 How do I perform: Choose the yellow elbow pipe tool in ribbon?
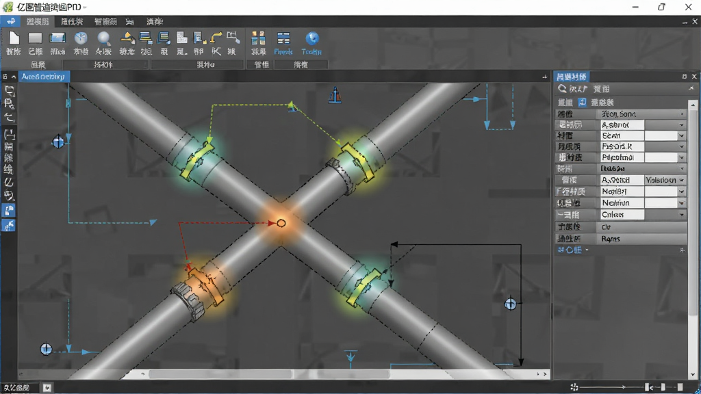click(216, 38)
